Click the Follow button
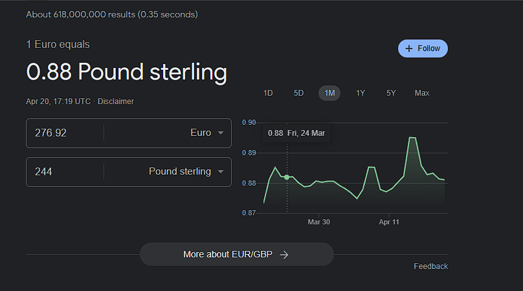This screenshot has width=523, height=291. (423, 48)
